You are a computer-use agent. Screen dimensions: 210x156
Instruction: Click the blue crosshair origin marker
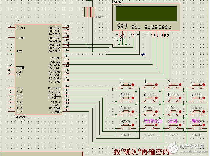143,54
